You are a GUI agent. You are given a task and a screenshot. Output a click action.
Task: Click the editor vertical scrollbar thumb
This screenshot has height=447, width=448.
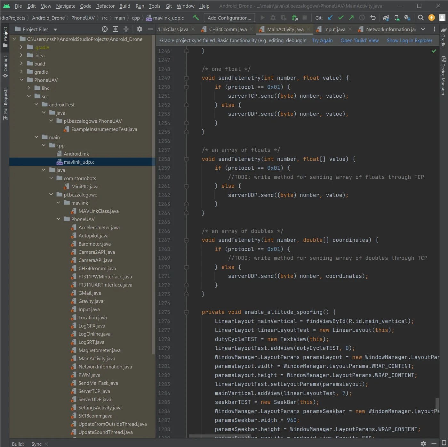coord(437,404)
